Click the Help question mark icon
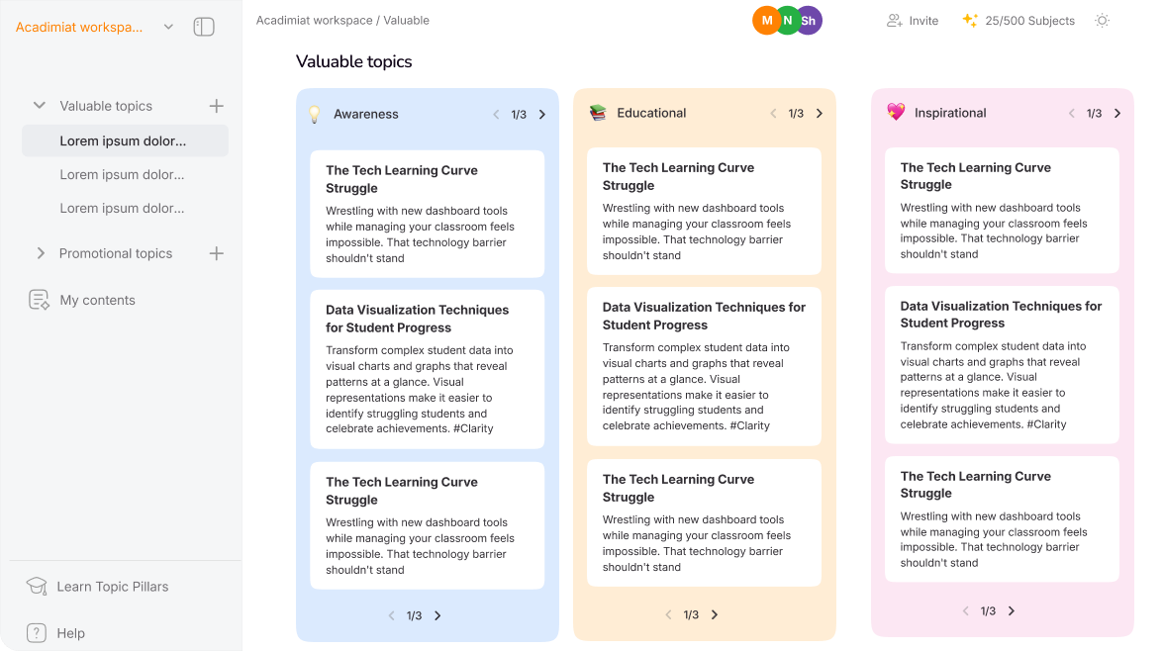Image resolution: width=1163 pixels, height=651 pixels. (37, 633)
